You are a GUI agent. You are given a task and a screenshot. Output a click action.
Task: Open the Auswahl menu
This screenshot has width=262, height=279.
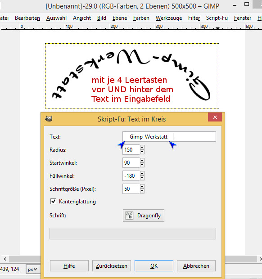56,18
